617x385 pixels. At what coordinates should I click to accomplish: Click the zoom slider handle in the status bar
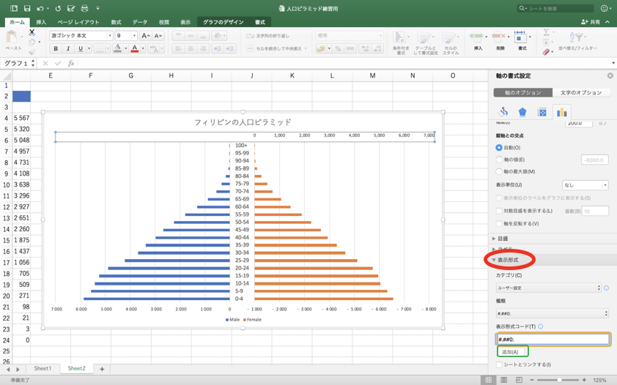(x=559, y=380)
